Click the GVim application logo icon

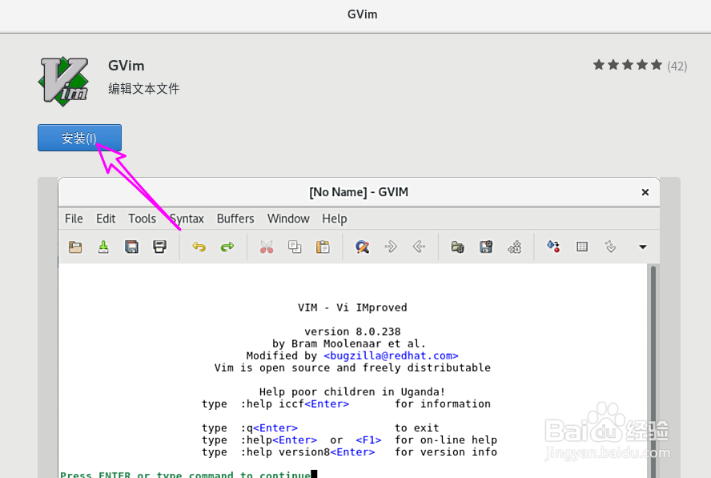[64, 81]
